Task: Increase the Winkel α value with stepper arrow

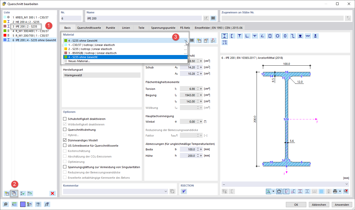Action: (x=198, y=121)
